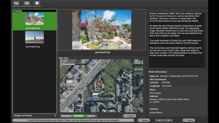Switch map to Standard view
The height and width of the screenshot is (123, 219).
66,116
